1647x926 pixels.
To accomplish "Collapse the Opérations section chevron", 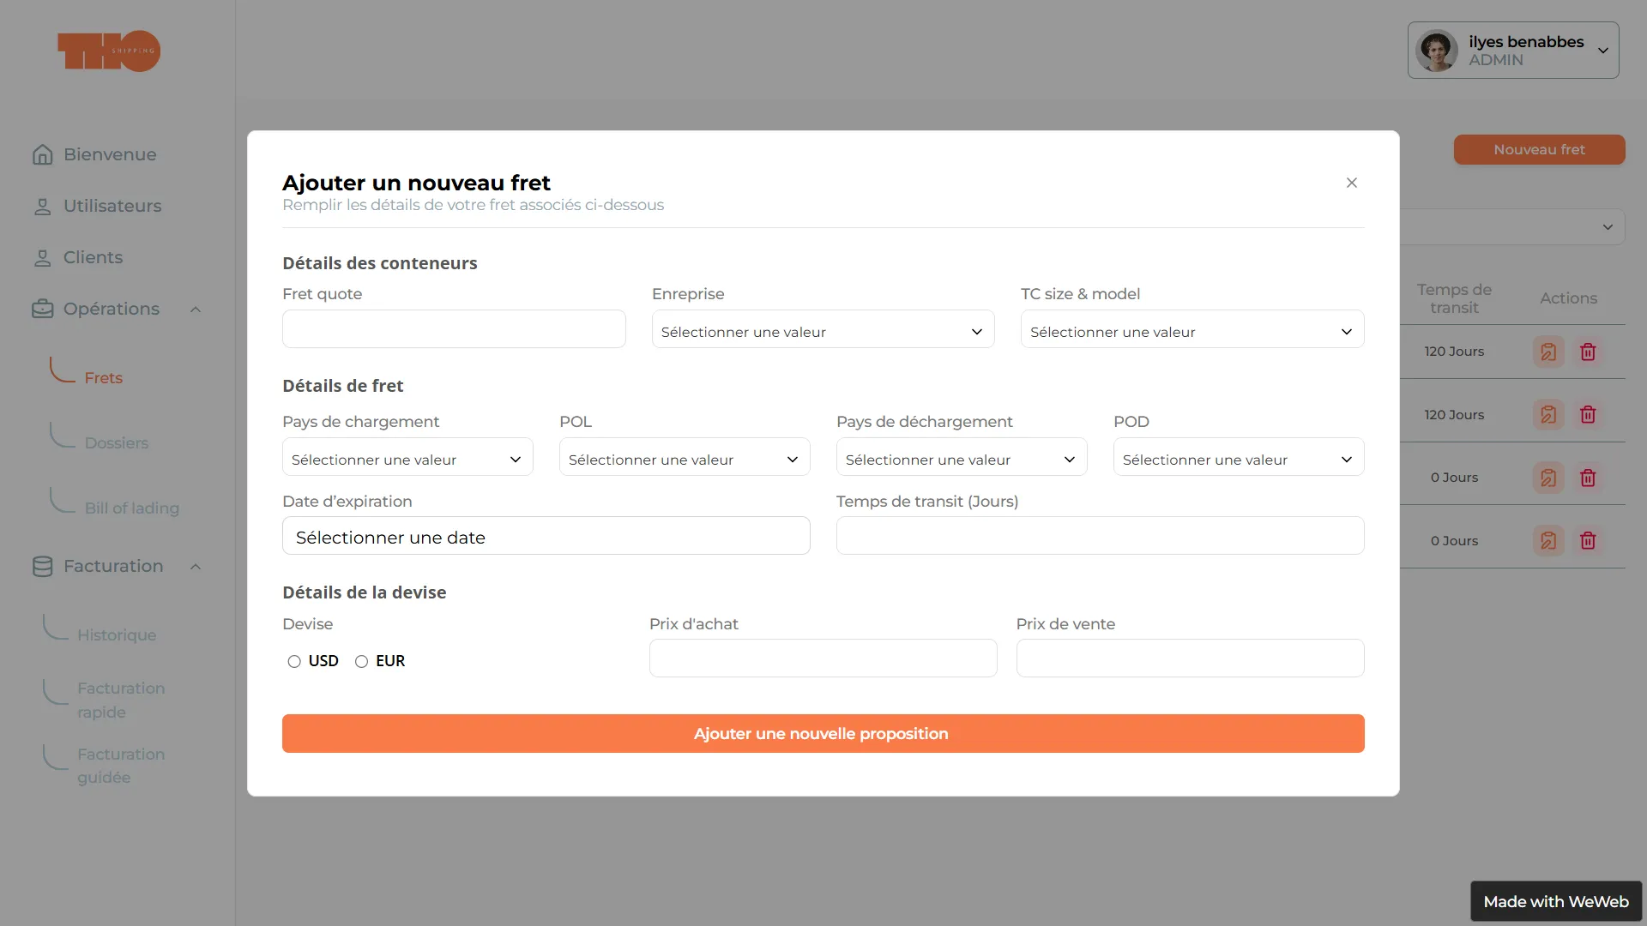I will (196, 309).
